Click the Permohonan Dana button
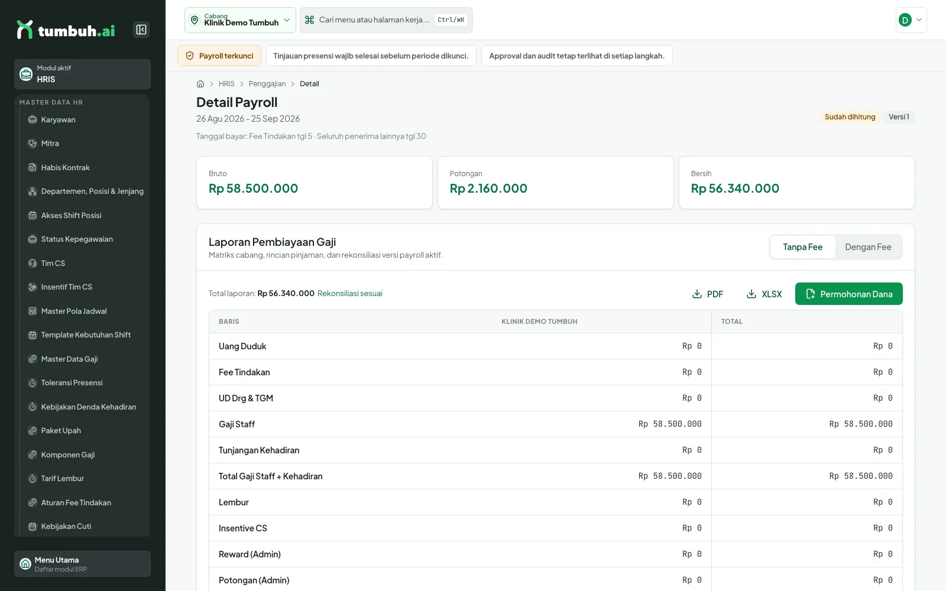Viewport: 946px width, 591px height. [849, 294]
